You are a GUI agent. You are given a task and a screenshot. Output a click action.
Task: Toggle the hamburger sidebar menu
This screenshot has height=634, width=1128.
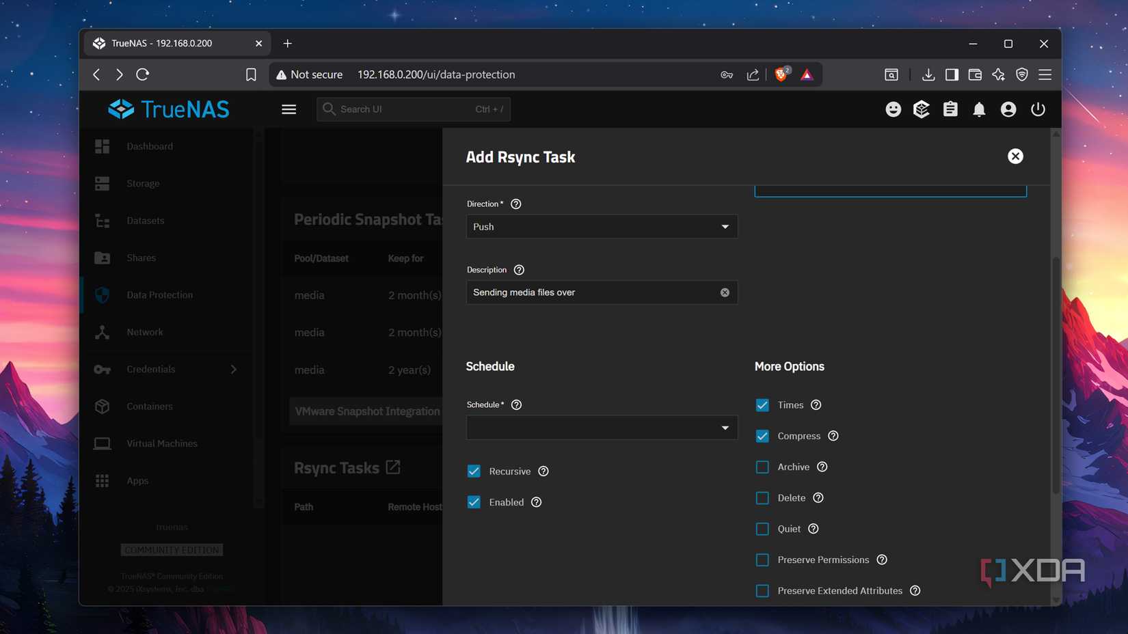click(288, 109)
